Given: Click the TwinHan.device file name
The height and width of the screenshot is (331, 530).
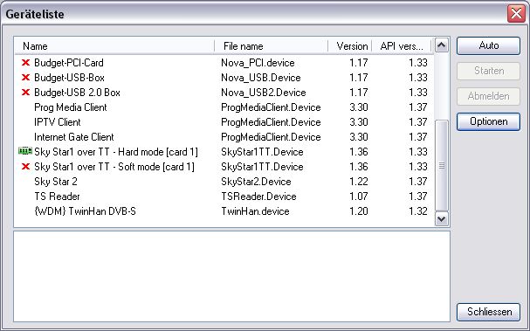Looking at the screenshot, I should pyautogui.click(x=255, y=211).
